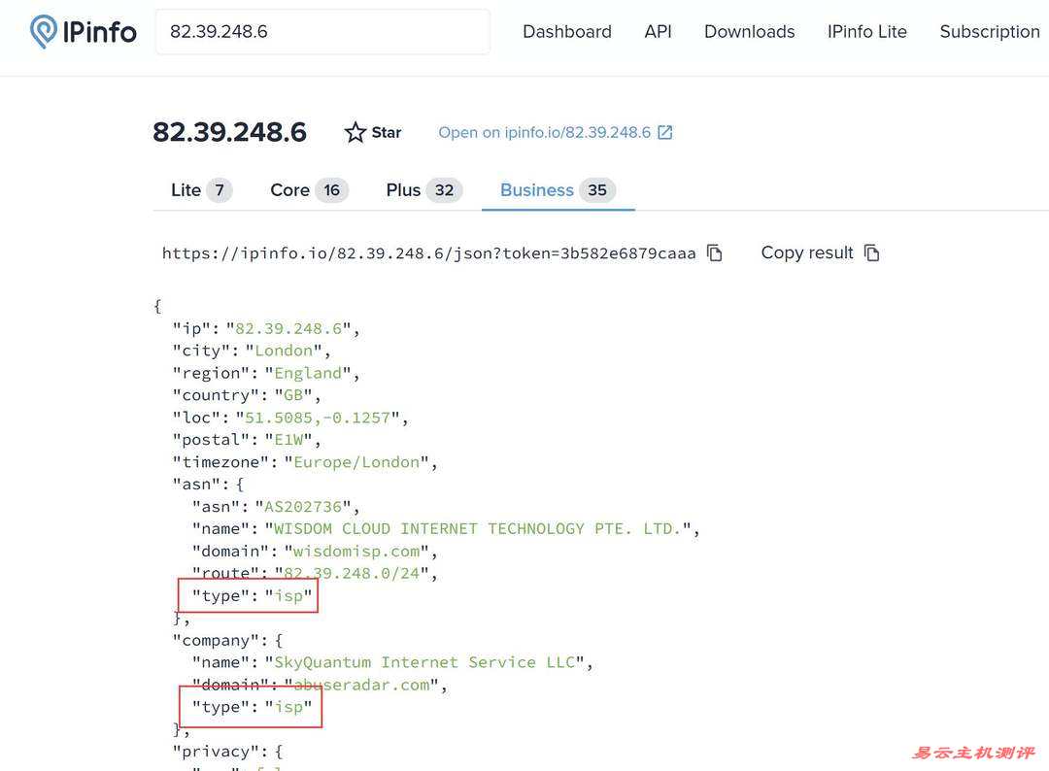This screenshot has width=1049, height=771.
Task: Click the Copy result clipboard icon
Action: 872,253
